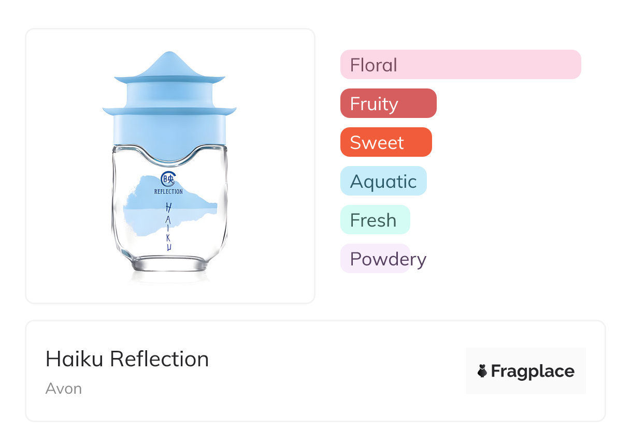Viewport: 631px width, 447px height.
Task: Select the Fresh accord bar
Action: click(375, 220)
